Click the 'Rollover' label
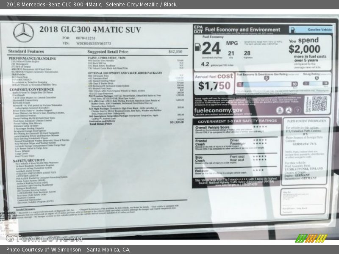This screenshot has height=254, width=339. [x=202, y=171]
